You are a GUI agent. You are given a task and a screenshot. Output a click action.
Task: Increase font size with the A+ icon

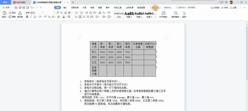(58, 13)
